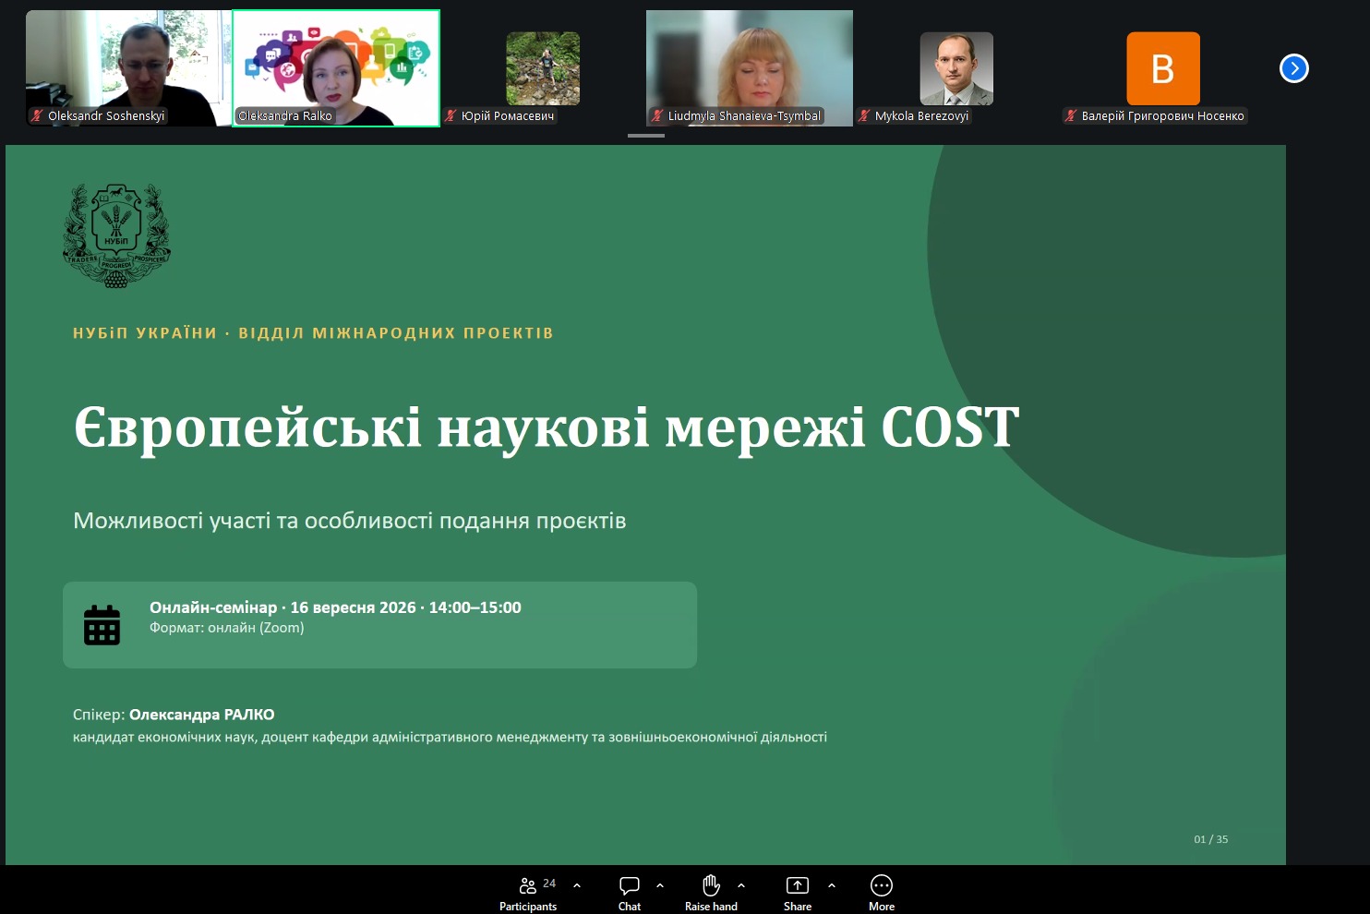Click the Share screen icon

pos(797,885)
